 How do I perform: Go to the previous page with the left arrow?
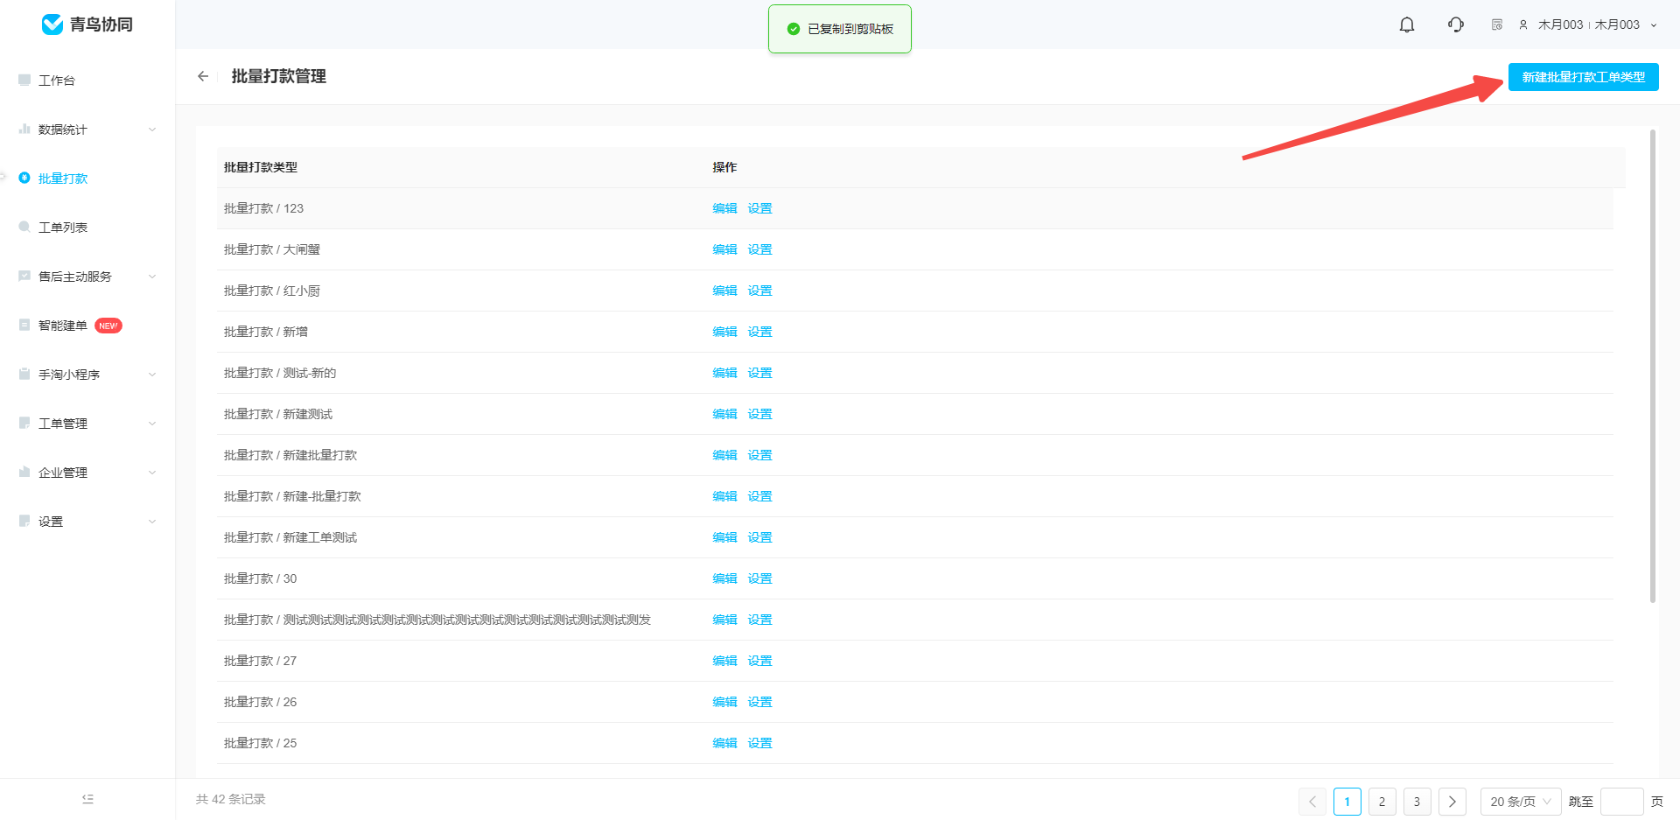[1312, 802]
